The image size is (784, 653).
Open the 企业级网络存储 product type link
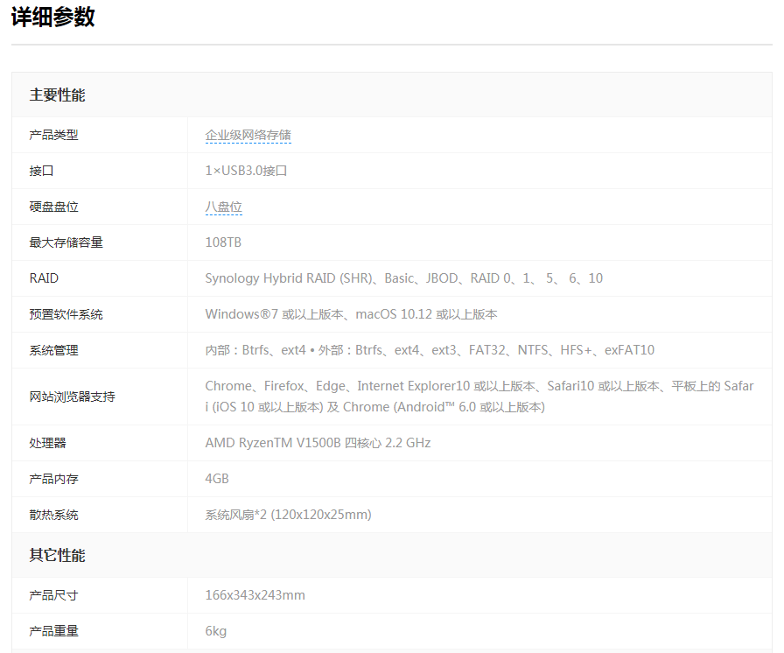click(x=248, y=135)
